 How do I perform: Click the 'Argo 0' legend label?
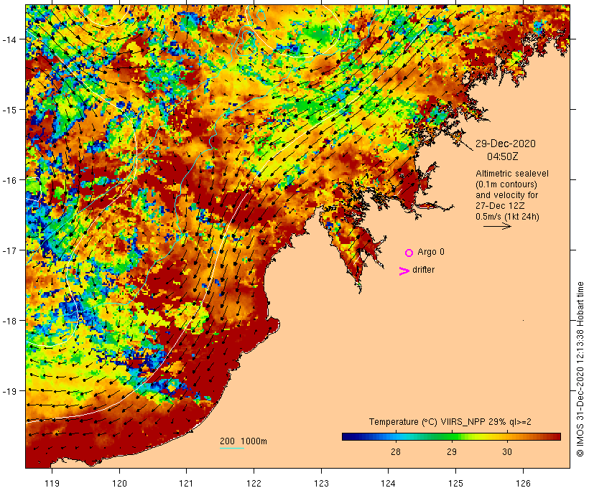pos(431,252)
